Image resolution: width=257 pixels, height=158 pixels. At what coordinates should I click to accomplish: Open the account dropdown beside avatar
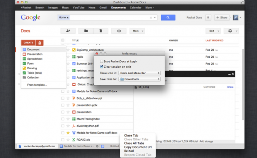coord(240,18)
